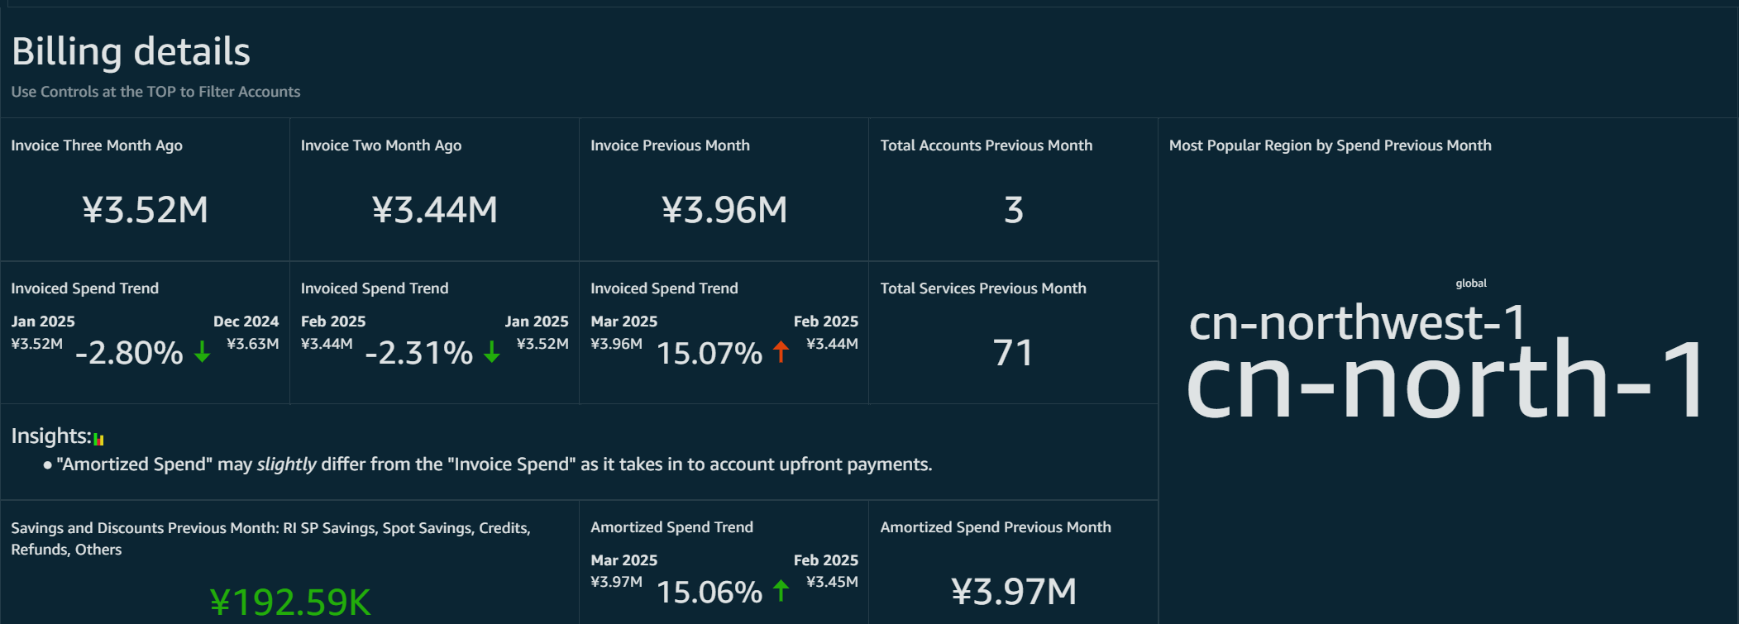1739x624 pixels.
Task: Click the "Use Controls at the TOP" subtitle
Action: click(155, 92)
